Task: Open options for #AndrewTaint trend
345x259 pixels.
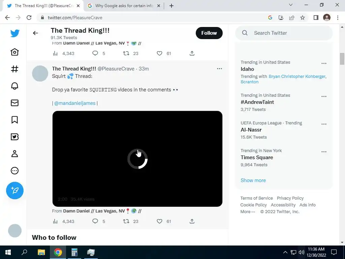Action: (324, 96)
